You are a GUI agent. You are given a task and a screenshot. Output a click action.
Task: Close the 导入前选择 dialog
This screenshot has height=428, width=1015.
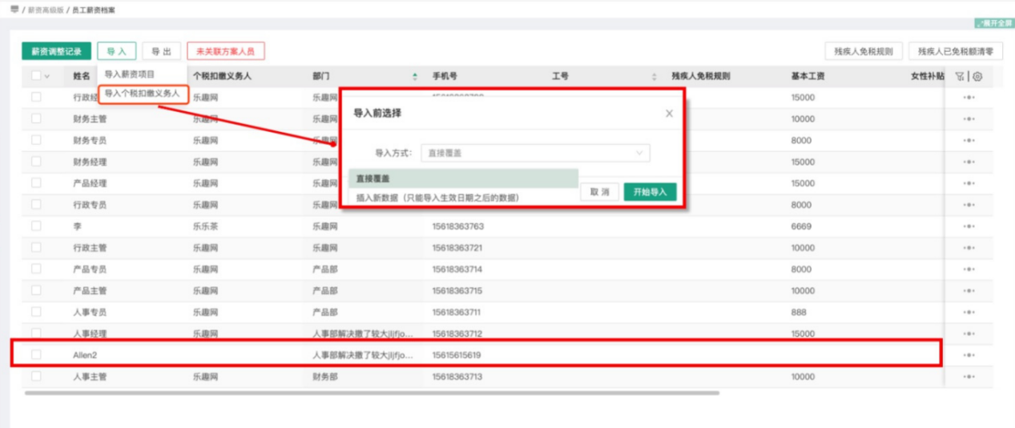click(x=669, y=114)
